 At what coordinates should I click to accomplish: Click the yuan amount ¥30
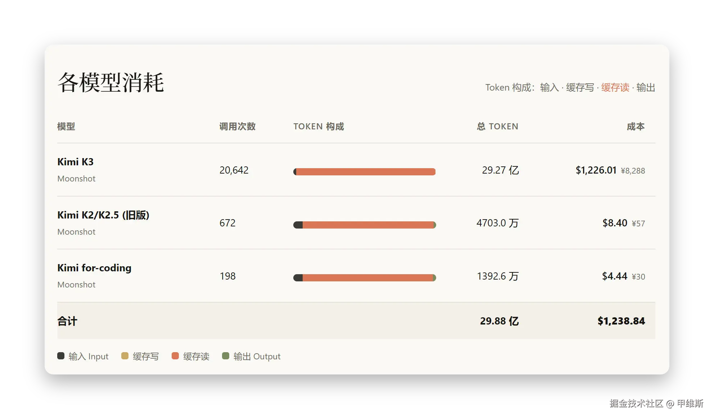point(638,277)
